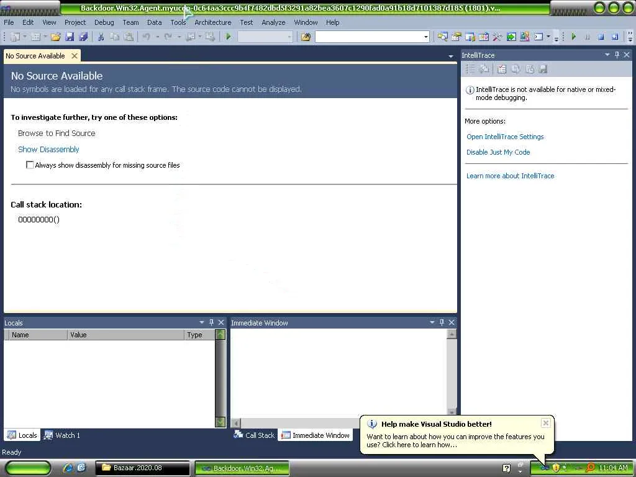Open the Object Browser toolbar icon
Image resolution: width=636 pixels, height=477 pixels.
coord(483,37)
